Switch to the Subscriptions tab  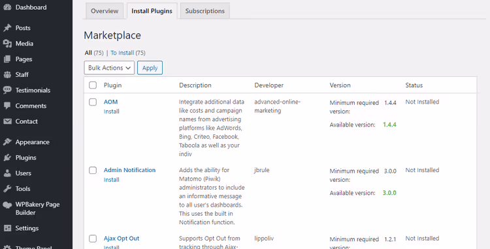point(205,11)
